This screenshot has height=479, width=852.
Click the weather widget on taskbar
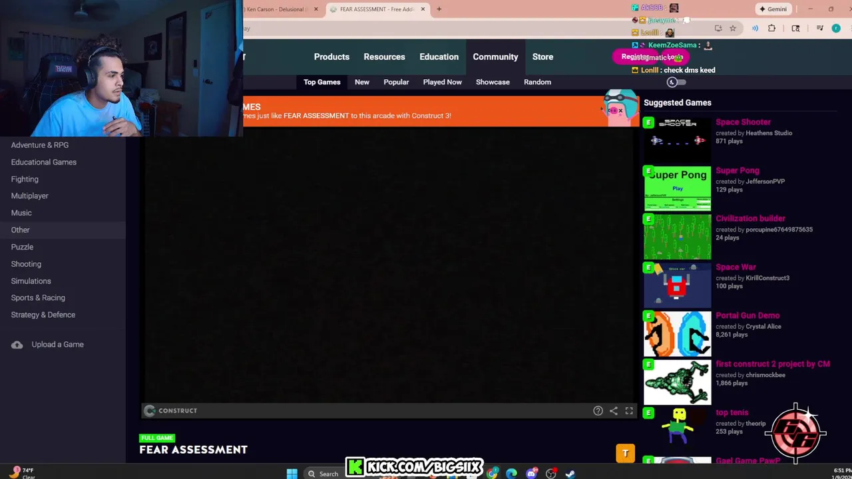point(23,473)
